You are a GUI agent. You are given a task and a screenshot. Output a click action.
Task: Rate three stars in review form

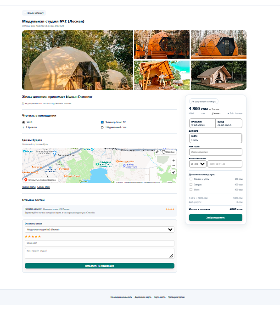[33, 236]
